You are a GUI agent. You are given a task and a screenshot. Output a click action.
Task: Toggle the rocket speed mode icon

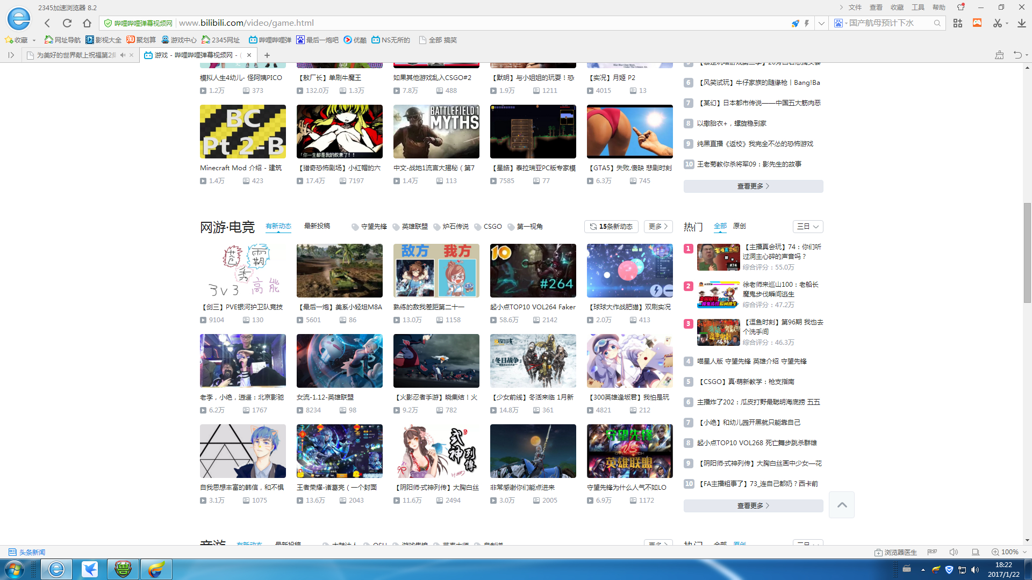[x=795, y=23]
